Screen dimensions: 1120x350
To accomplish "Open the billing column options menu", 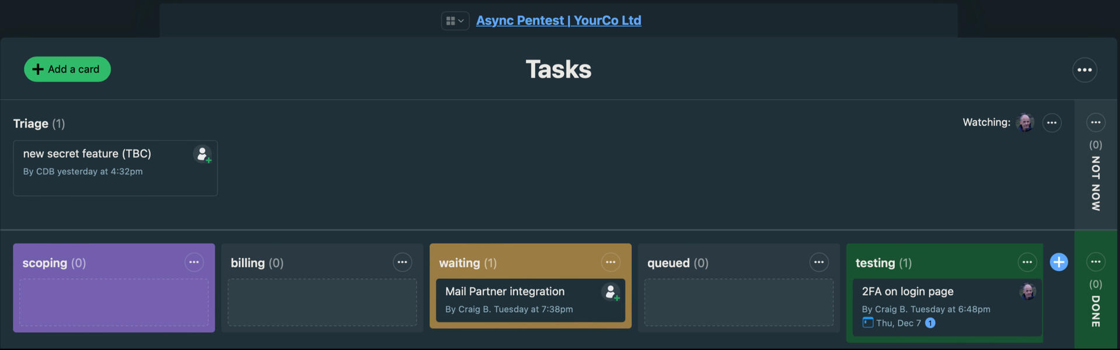I will click(x=402, y=262).
